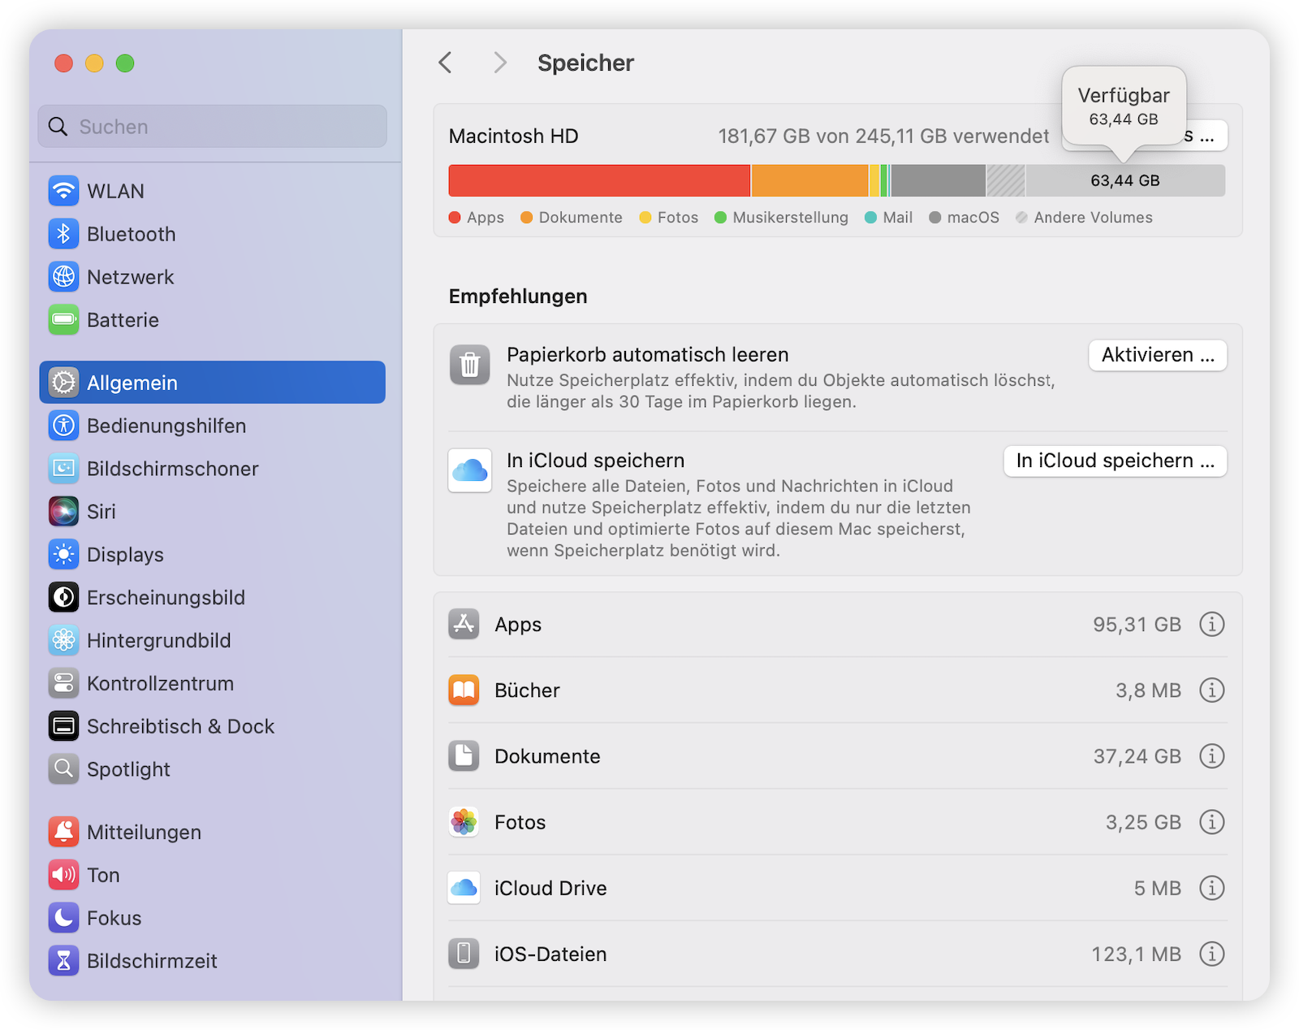Click the Hintergrundbild flower icon
1299x1030 pixels.
63,641
